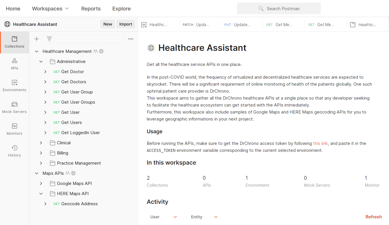Open the Environments sidebar panel
Screen dimensions: 389x225
tap(15, 86)
